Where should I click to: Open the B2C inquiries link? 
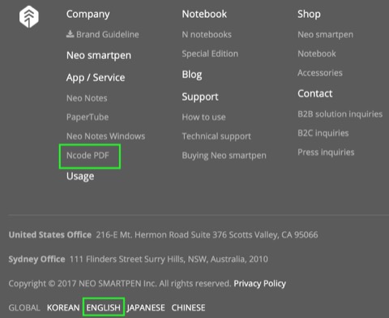pyautogui.click(x=323, y=133)
